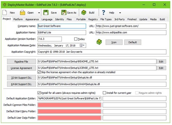This screenshot has height=125, width=172.
Task: Select the Portable tab
Action: click(81, 19)
